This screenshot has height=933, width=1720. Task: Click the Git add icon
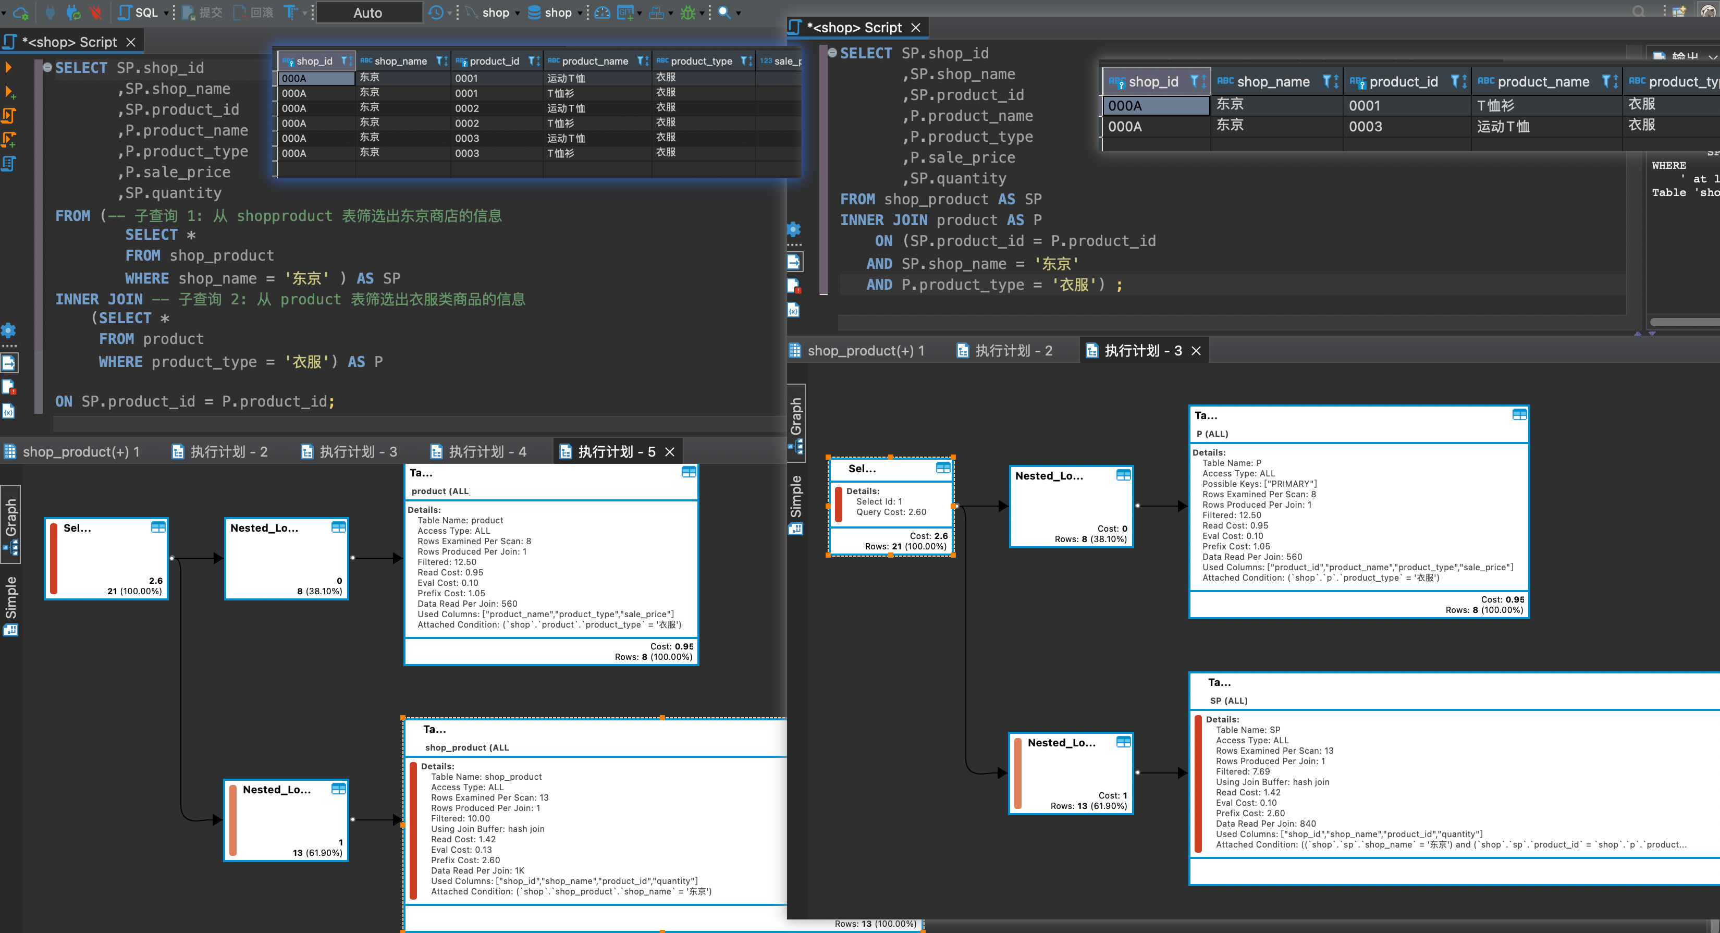pos(625,13)
